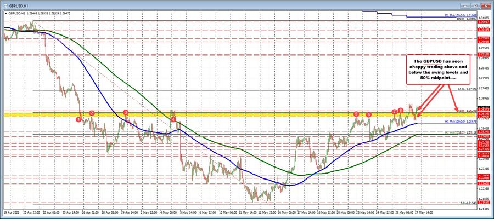494x219 pixels.
Task: Click the 1.22600 red price tag
Action: click(x=484, y=183)
